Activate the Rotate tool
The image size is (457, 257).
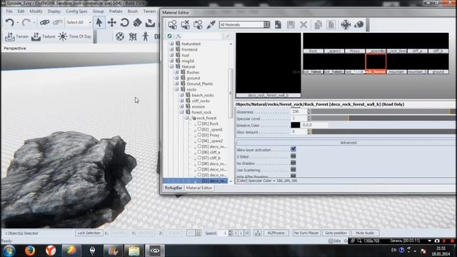click(125, 22)
